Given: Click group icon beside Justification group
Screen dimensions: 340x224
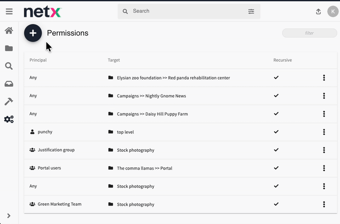Looking at the screenshot, I should point(32,150).
